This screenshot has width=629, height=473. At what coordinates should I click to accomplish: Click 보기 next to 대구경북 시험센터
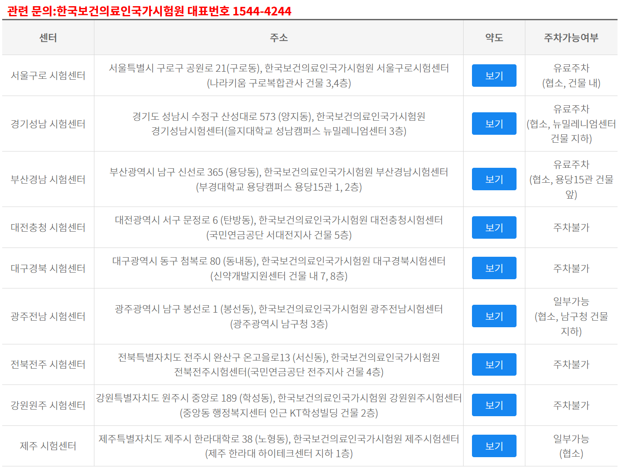pyautogui.click(x=494, y=268)
